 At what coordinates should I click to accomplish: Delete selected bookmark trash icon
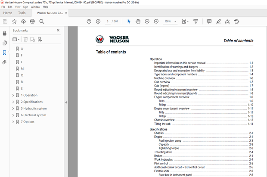pos(25,39)
